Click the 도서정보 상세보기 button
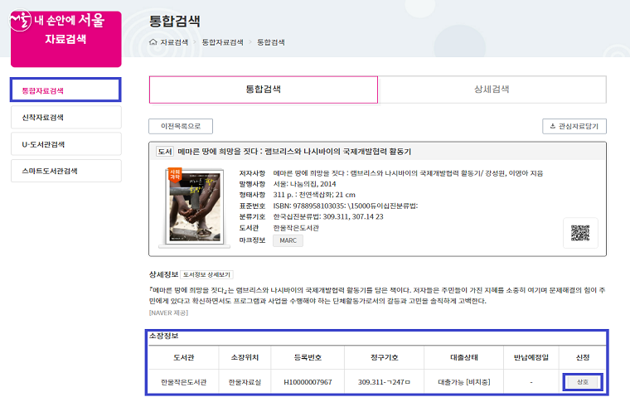The image size is (630, 402). click(x=206, y=274)
